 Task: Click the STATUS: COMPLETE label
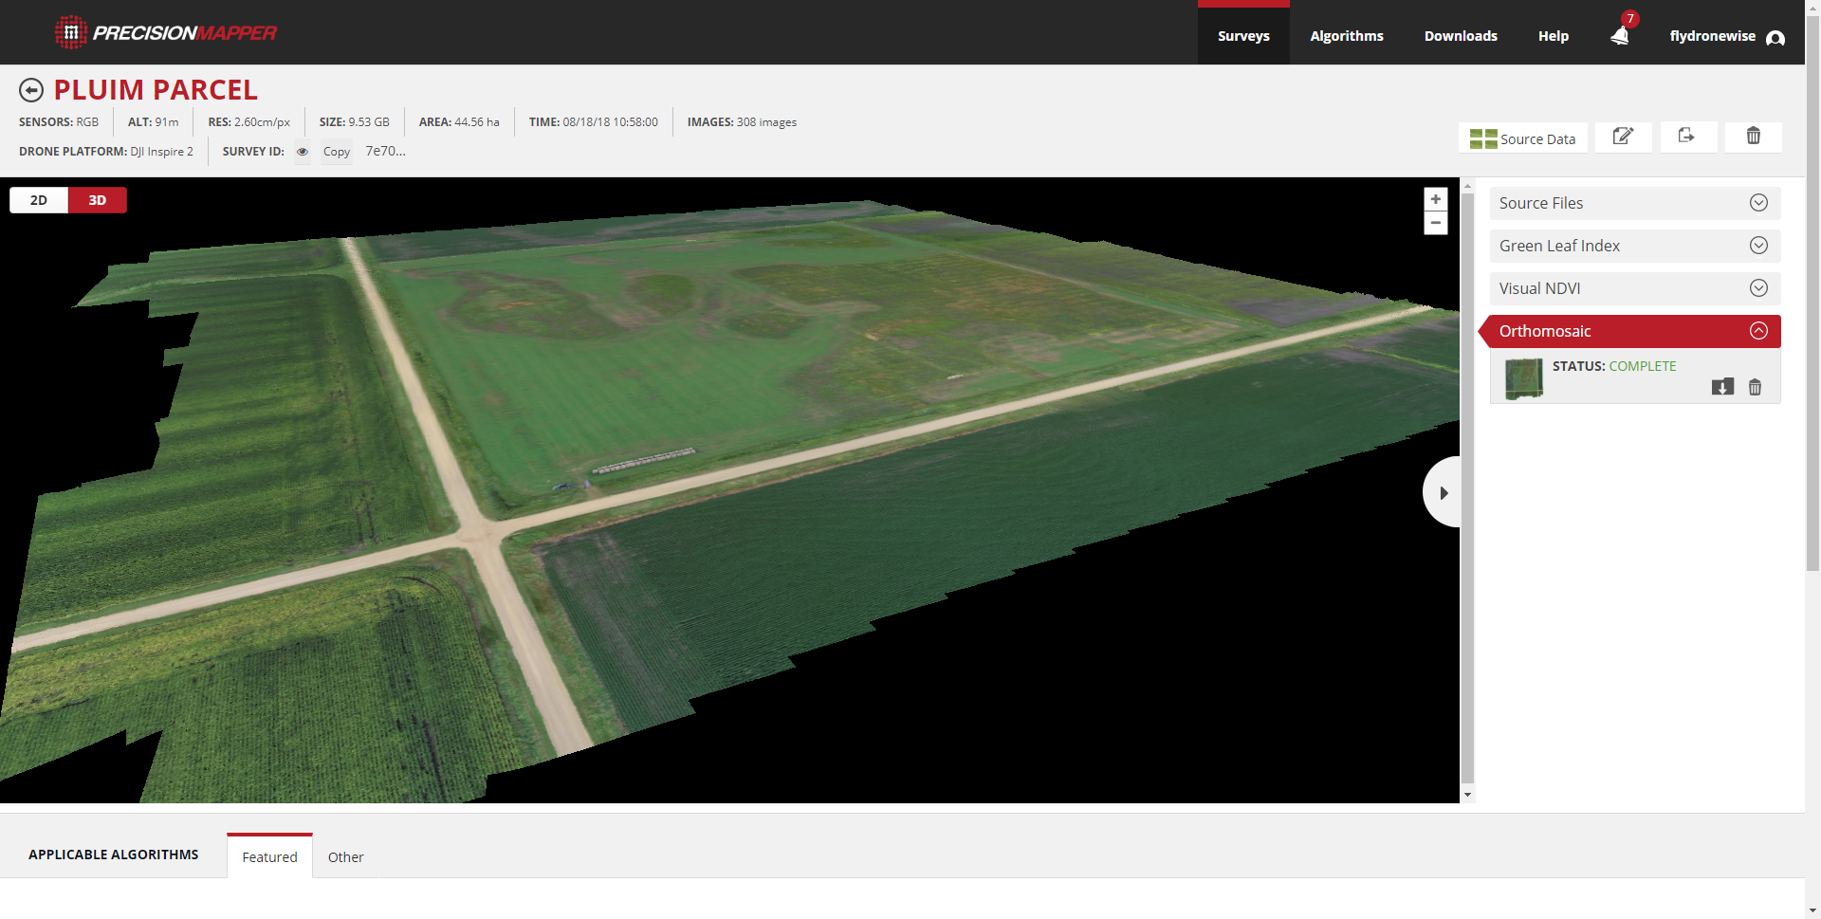pyautogui.click(x=1614, y=366)
